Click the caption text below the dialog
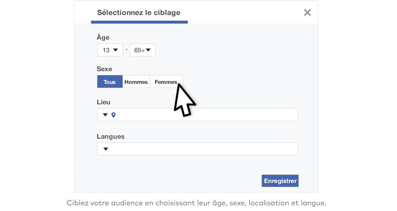The width and height of the screenshot is (397, 211). tap(197, 203)
